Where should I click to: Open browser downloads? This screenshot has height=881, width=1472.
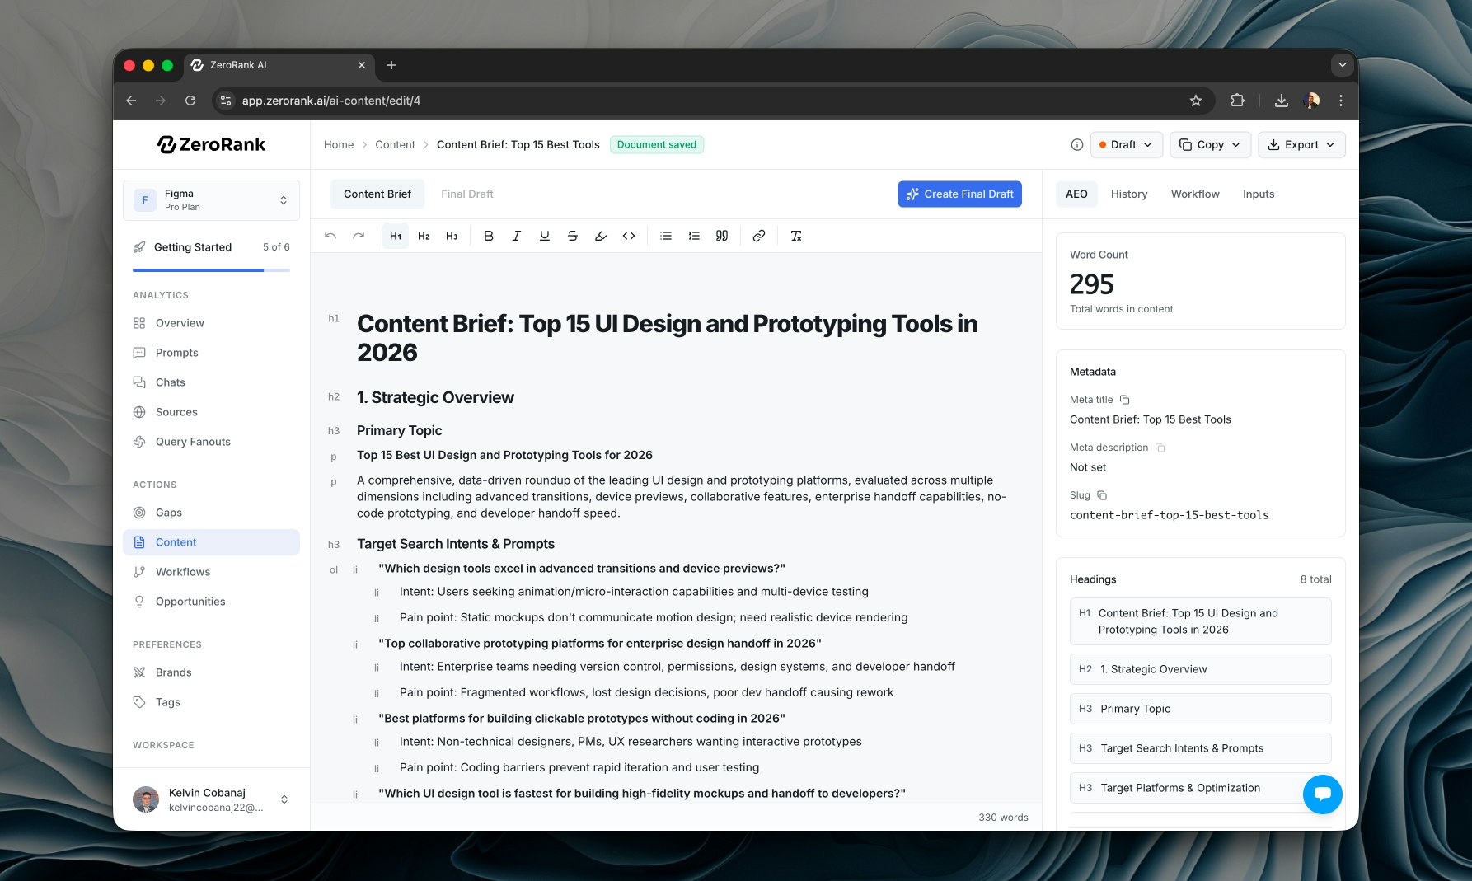pyautogui.click(x=1282, y=101)
